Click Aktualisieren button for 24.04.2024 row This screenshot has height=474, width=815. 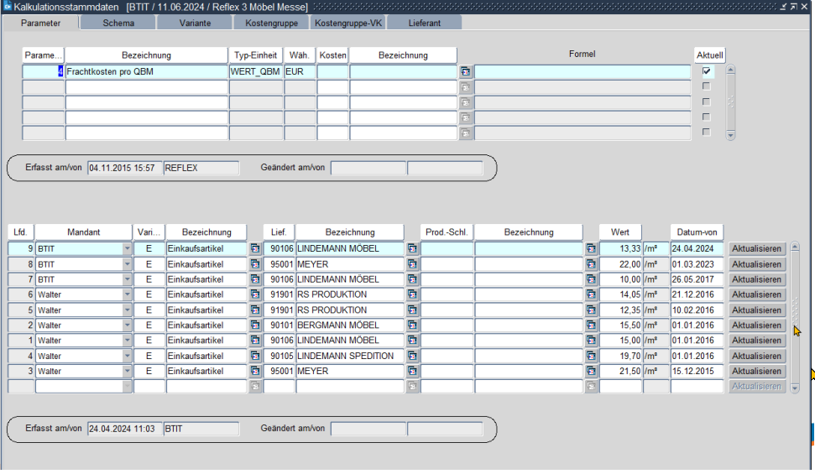pyautogui.click(x=757, y=249)
